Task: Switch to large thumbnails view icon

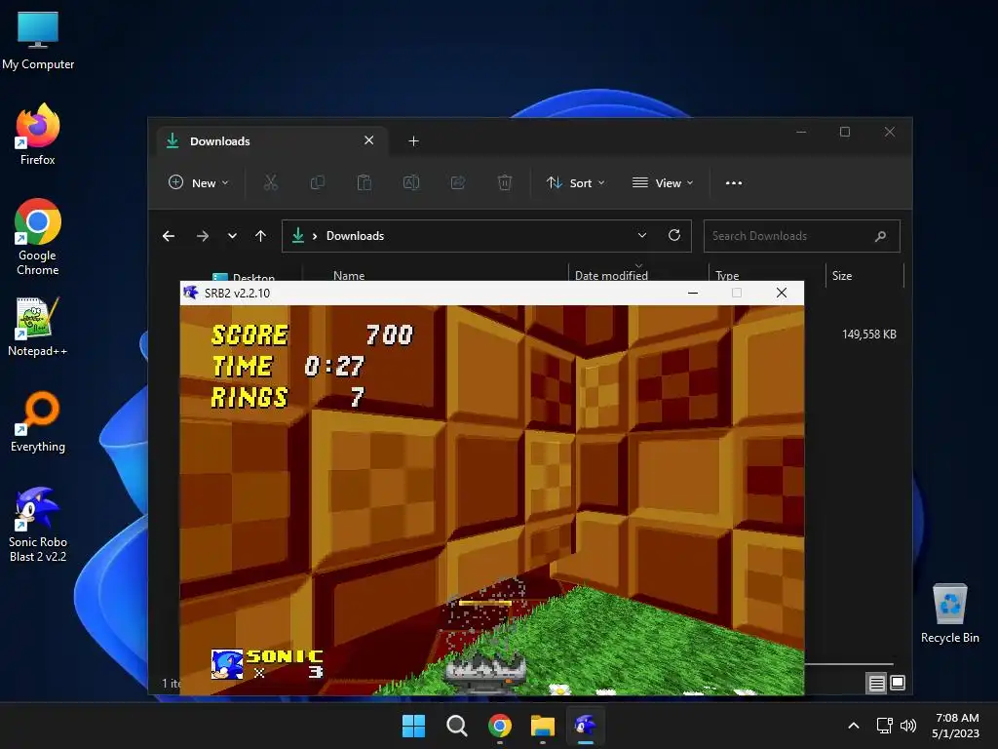Action: (x=898, y=684)
